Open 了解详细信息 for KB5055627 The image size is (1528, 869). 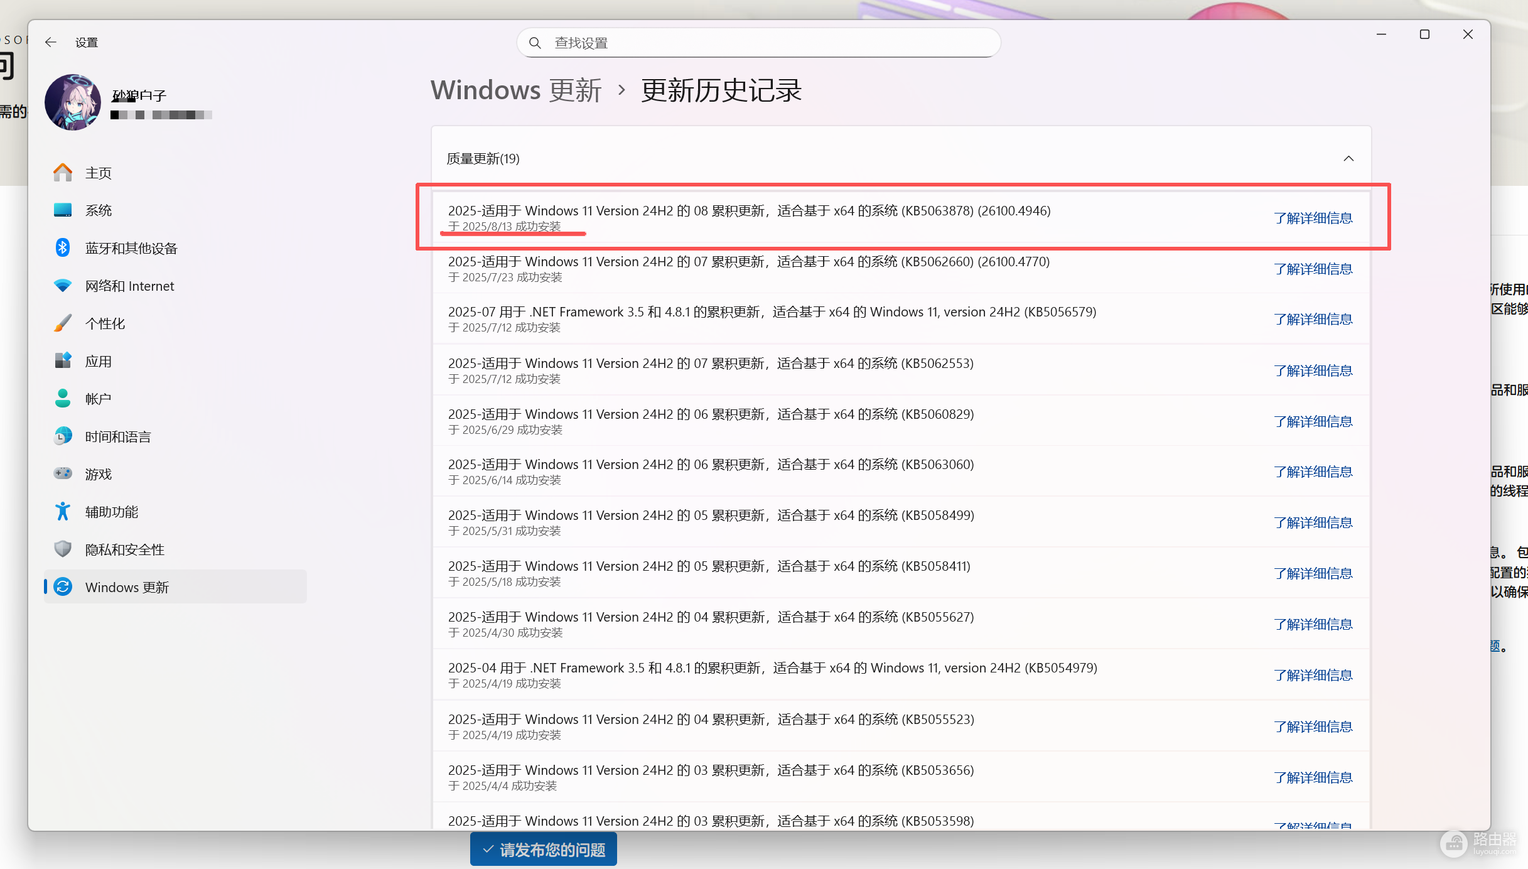coord(1313,624)
